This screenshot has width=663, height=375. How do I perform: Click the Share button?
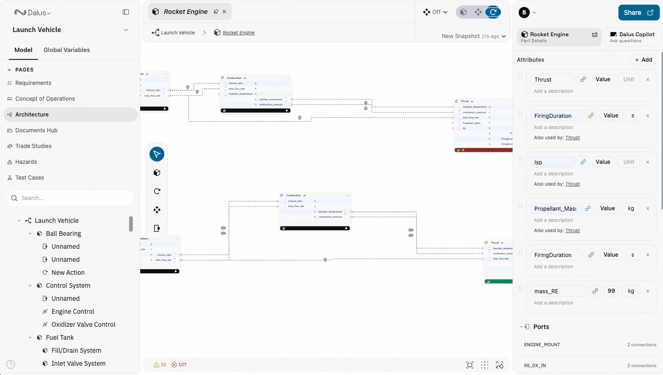(x=638, y=13)
